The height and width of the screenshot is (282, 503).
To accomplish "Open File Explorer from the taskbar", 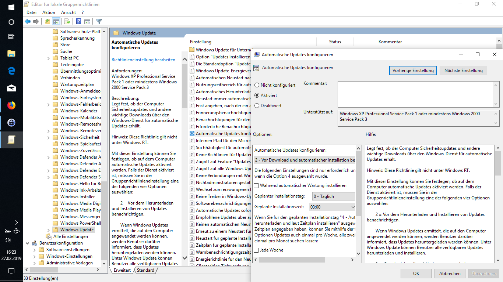I will point(11,54).
